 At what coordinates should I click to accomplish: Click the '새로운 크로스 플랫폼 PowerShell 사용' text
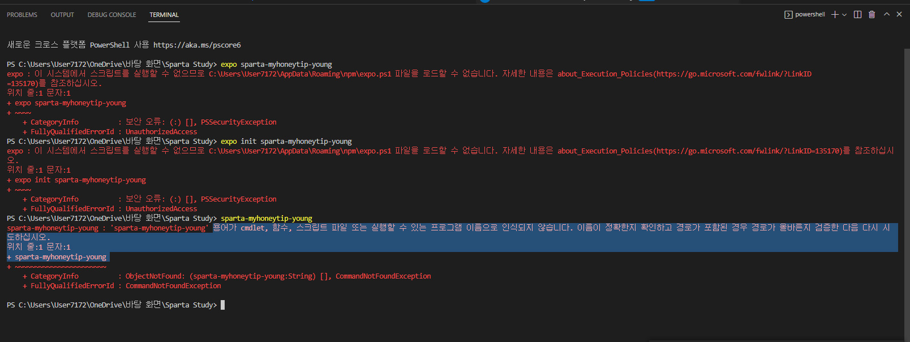point(78,45)
